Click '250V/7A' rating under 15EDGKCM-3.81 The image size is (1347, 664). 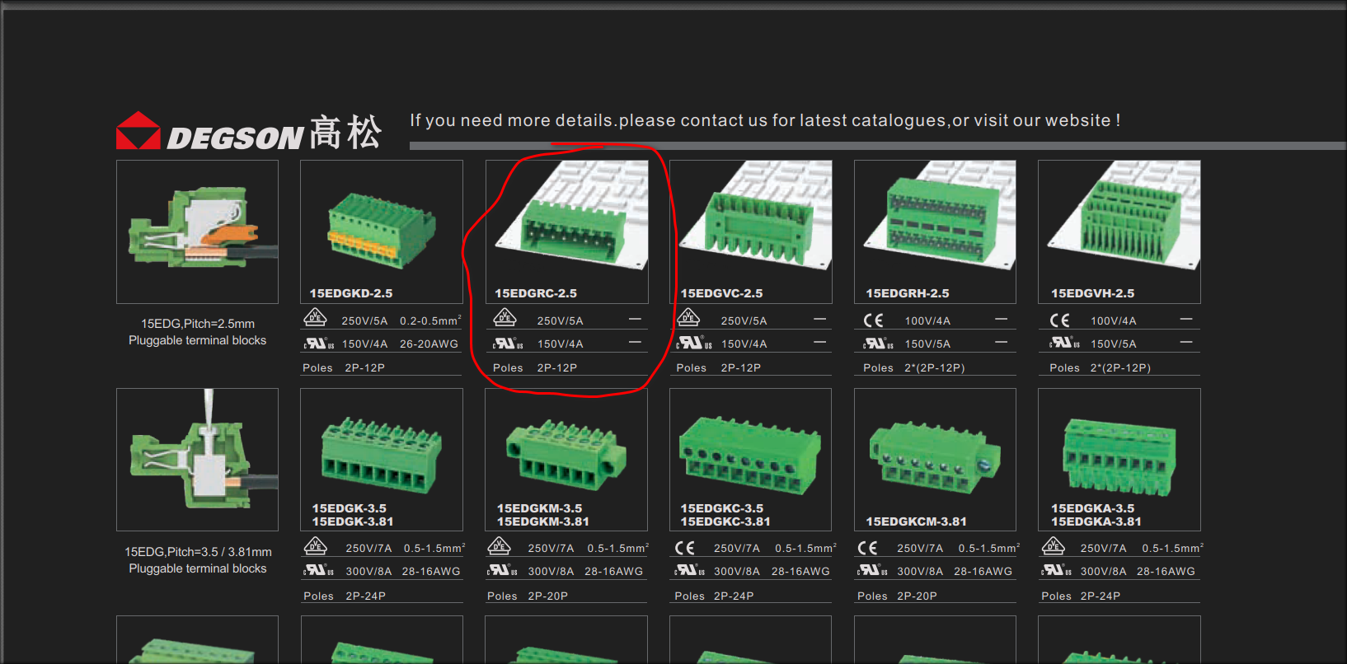tap(920, 549)
